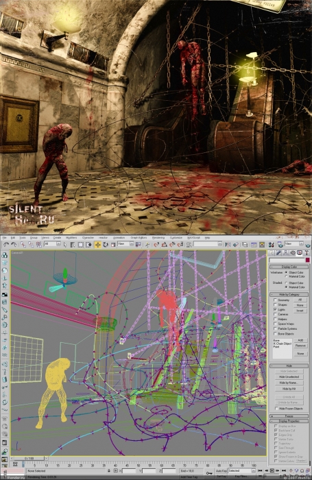
Task: Click the time slider showing 0 / 100
Action: point(29,458)
